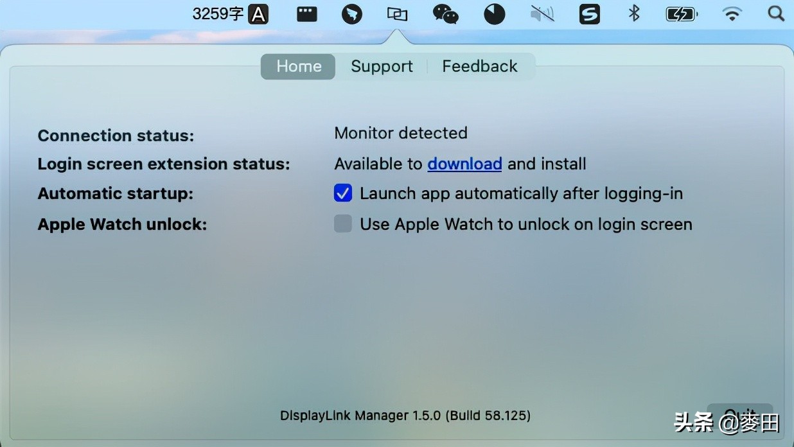This screenshot has width=794, height=447.
Task: Uncheck Launch app automatically after logging-in
Action: [343, 193]
